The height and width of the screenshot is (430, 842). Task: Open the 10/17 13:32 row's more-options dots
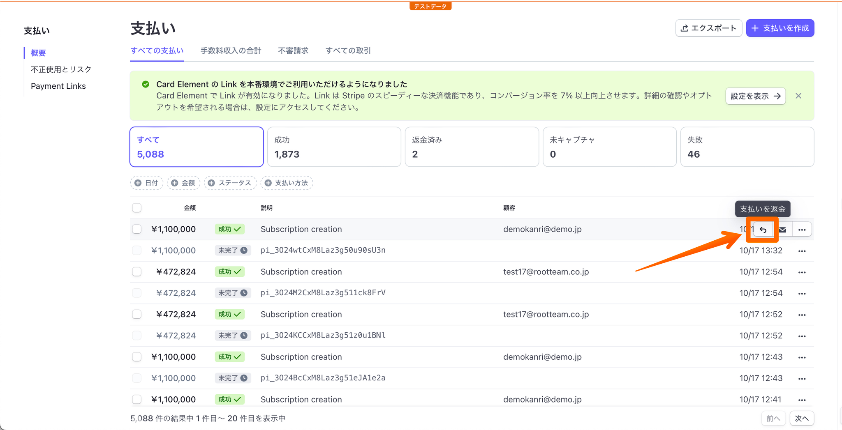coord(802,251)
